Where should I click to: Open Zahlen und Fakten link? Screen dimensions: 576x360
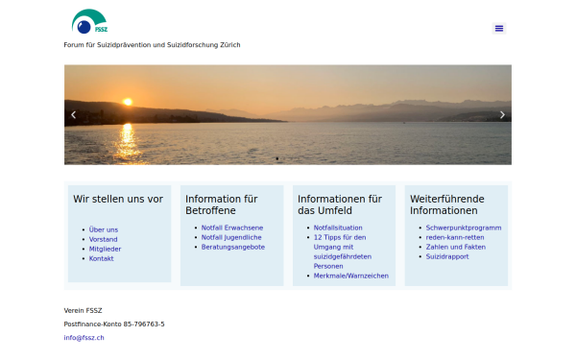pos(455,247)
